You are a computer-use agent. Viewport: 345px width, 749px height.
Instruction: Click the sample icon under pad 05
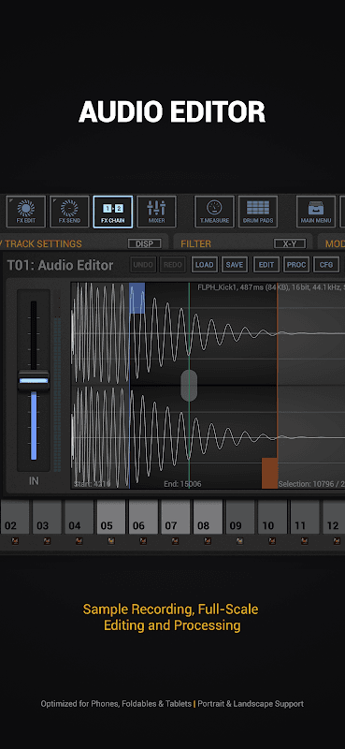[110, 541]
